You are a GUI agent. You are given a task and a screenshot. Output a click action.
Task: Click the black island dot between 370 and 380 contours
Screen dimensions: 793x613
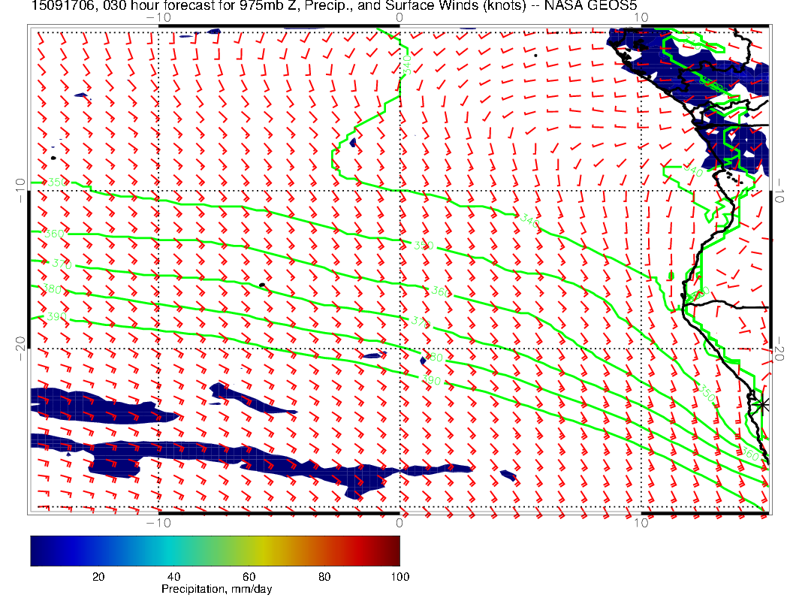(261, 285)
